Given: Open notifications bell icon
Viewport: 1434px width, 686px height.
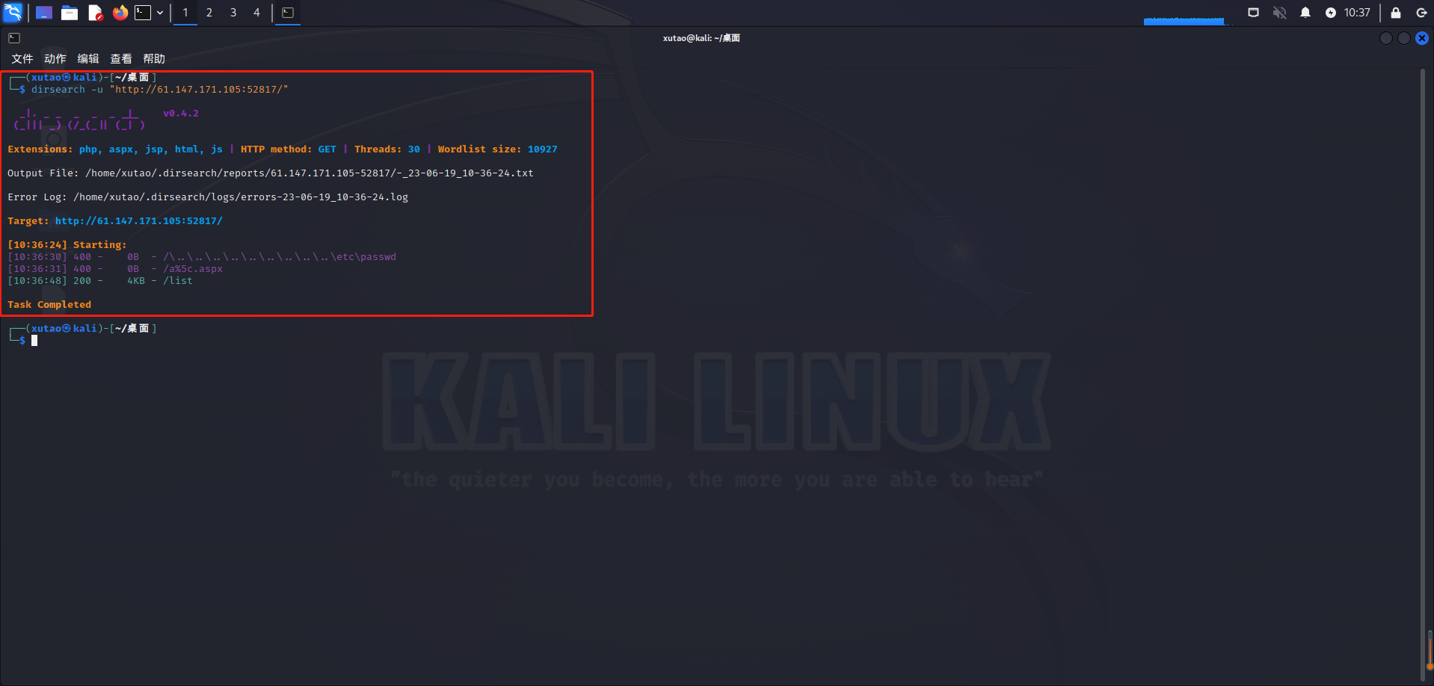Looking at the screenshot, I should coord(1305,13).
